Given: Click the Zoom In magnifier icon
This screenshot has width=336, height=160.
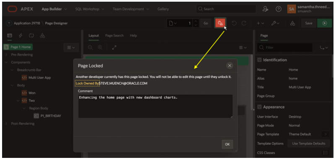Looking at the screenshot, I should 100,47.
